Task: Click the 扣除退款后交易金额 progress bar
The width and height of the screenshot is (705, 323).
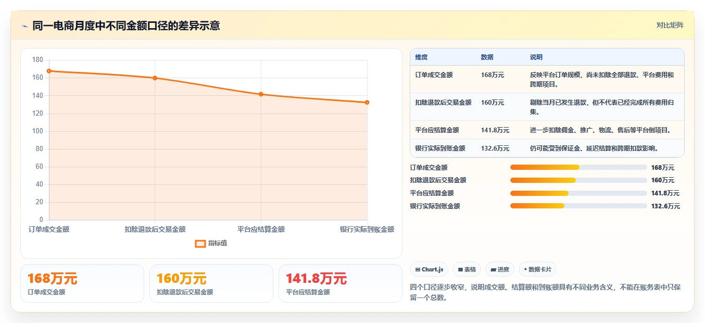Action: [x=578, y=180]
